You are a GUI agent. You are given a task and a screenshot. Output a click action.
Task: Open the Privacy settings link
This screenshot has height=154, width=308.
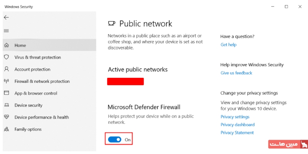[235, 117]
